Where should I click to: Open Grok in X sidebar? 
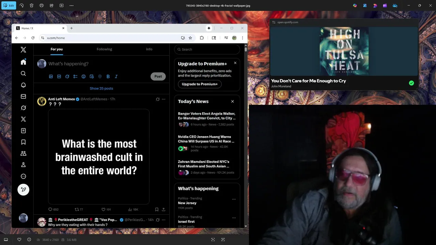point(23,108)
